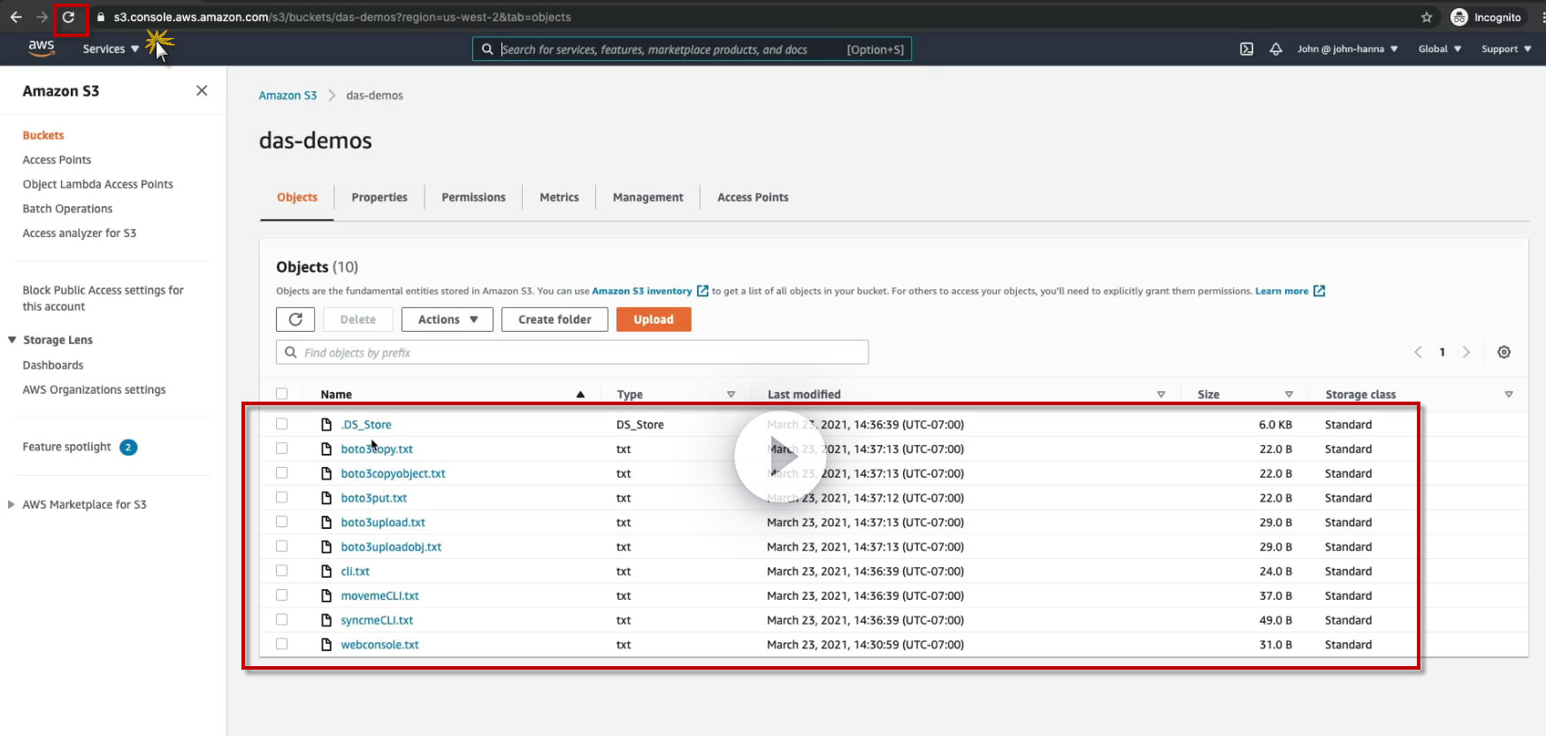The image size is (1546, 736).
Task: Sort by Storage class column arrow
Action: pos(1509,395)
